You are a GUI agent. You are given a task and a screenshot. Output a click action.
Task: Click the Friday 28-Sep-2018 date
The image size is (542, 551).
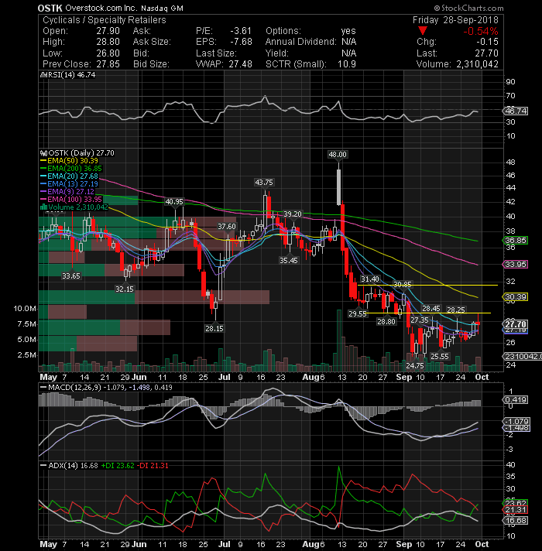(455, 20)
